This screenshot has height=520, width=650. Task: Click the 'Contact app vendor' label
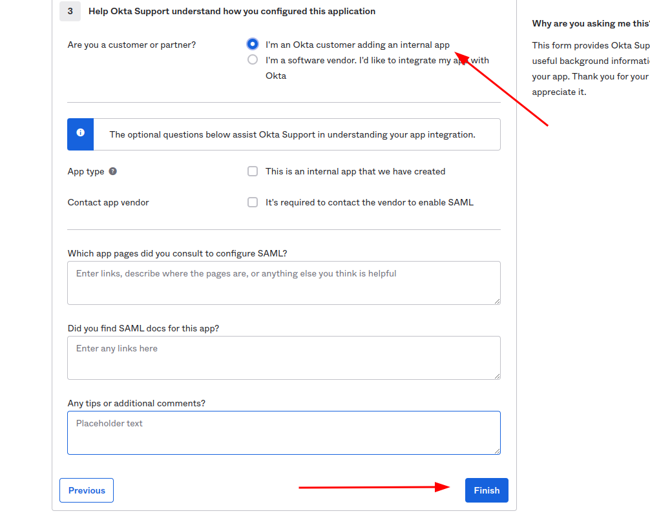(x=108, y=202)
